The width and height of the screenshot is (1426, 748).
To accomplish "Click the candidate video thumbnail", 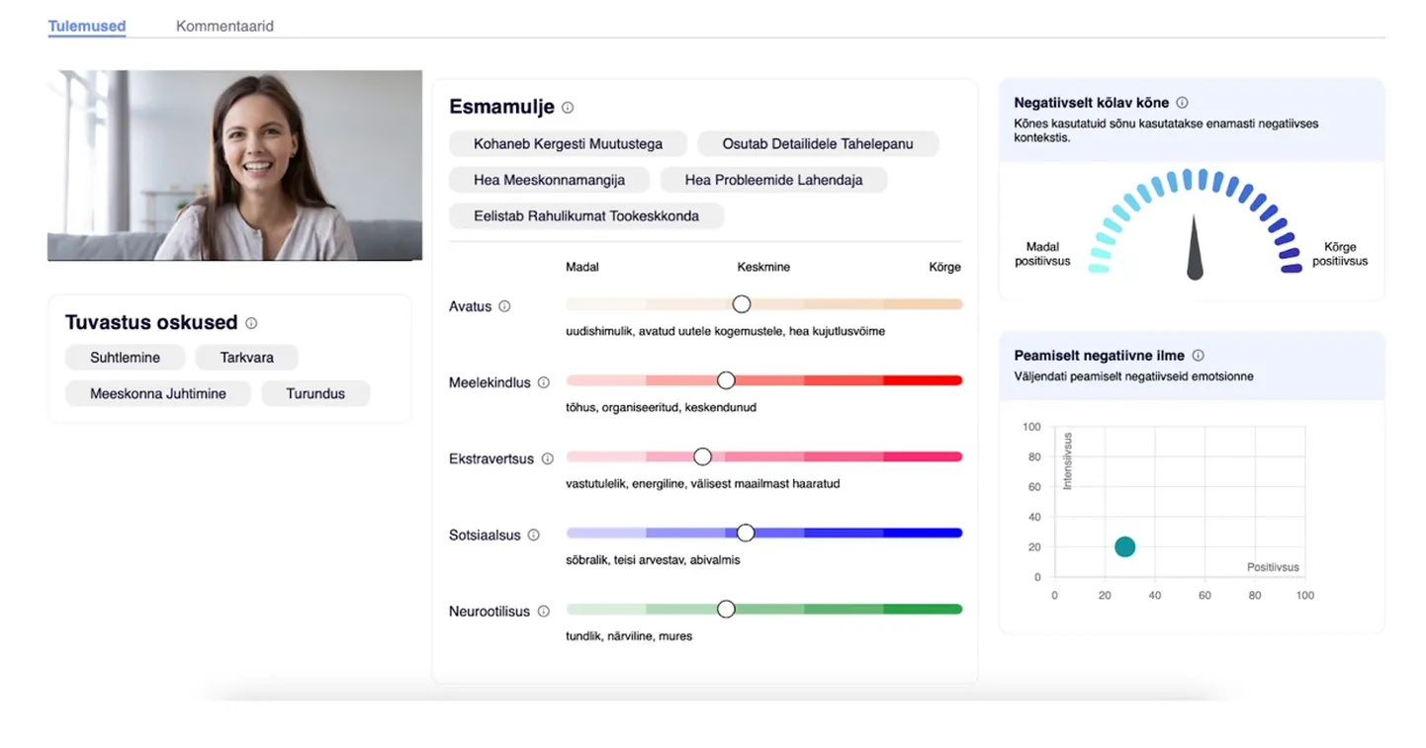I will pyautogui.click(x=235, y=165).
